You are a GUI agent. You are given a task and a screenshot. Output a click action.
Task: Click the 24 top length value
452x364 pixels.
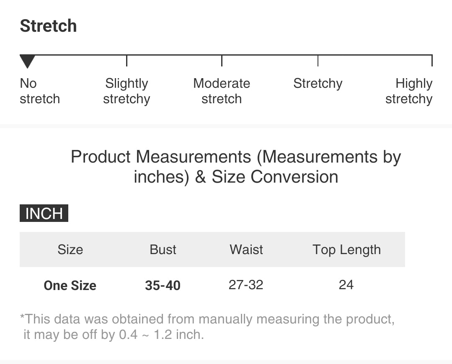pyautogui.click(x=346, y=285)
